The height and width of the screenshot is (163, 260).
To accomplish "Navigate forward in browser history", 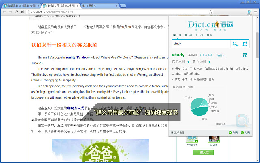I will (x=11, y=12).
